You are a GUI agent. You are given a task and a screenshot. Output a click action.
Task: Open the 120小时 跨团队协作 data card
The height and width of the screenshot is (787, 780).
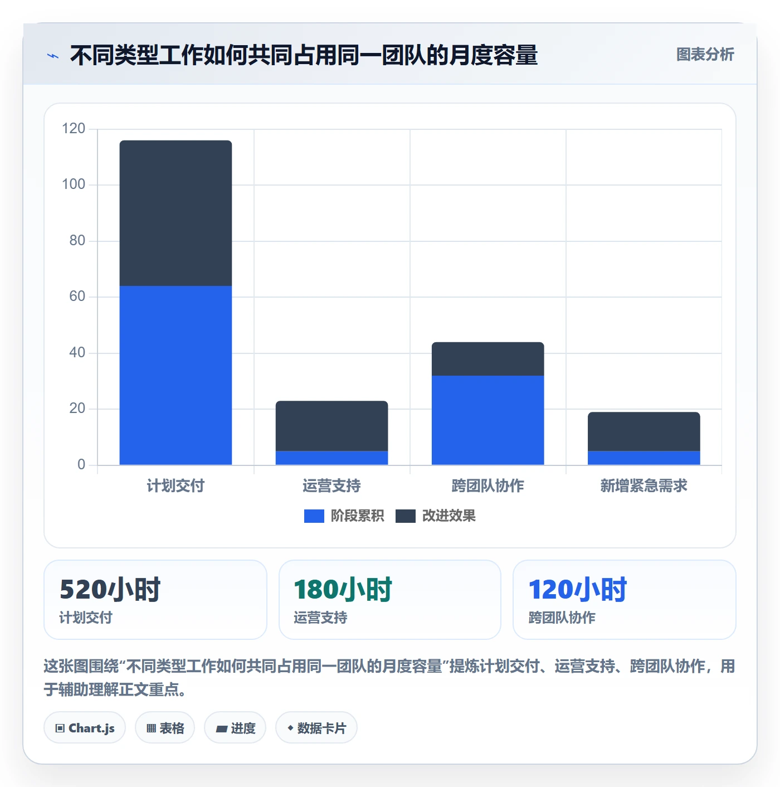pyautogui.click(x=625, y=600)
